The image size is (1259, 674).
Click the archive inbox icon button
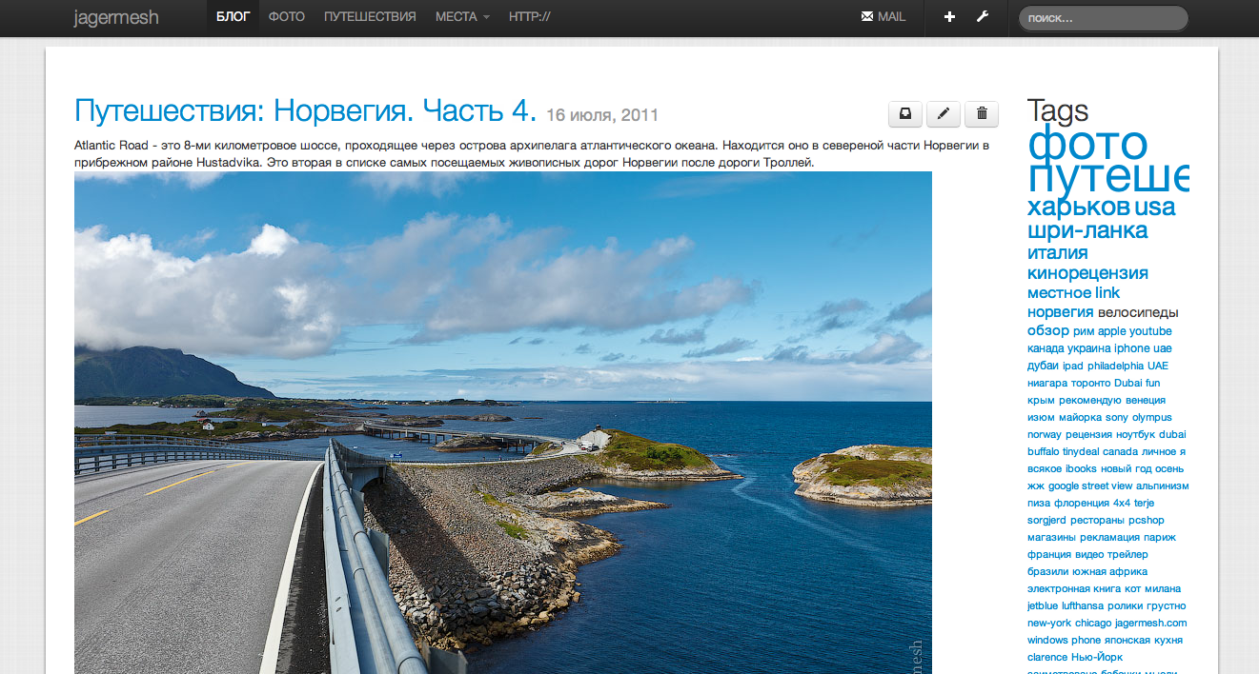tap(904, 114)
